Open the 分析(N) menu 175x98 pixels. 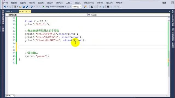(x=100, y=3)
